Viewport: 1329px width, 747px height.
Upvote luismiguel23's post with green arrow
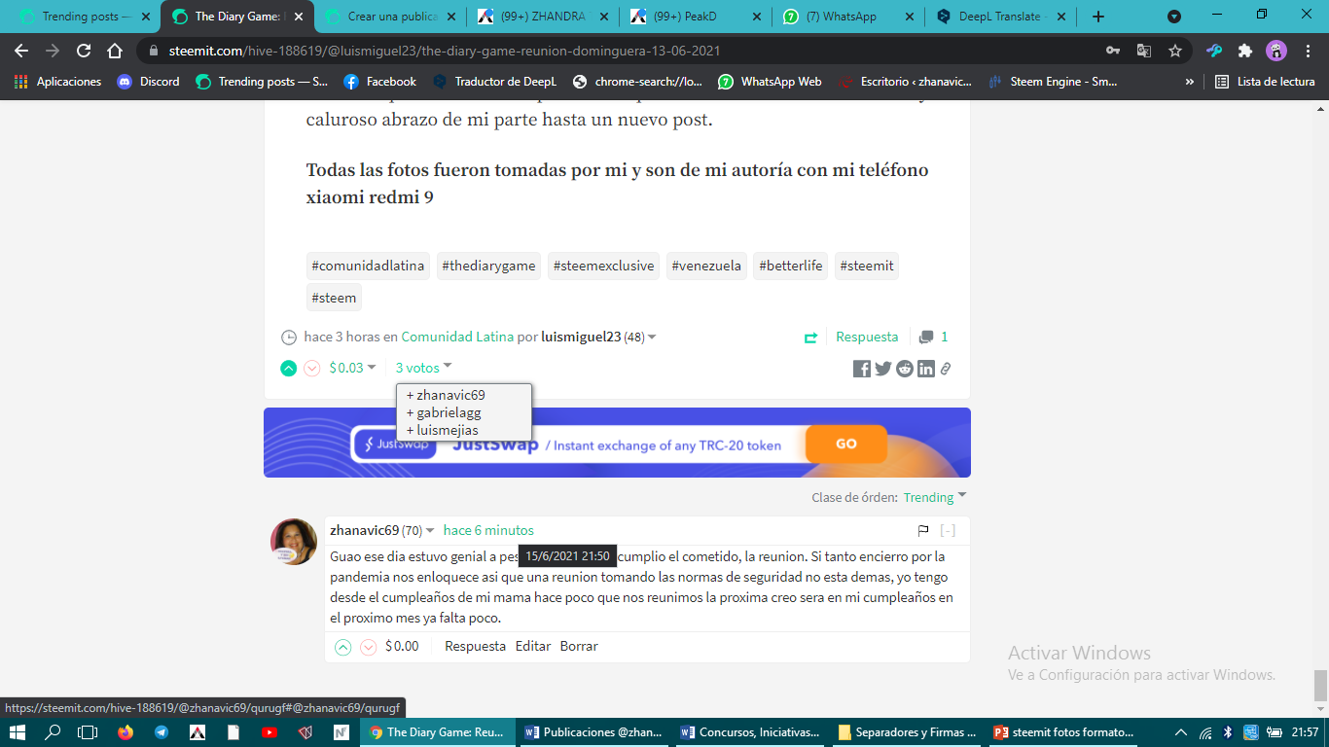(288, 368)
